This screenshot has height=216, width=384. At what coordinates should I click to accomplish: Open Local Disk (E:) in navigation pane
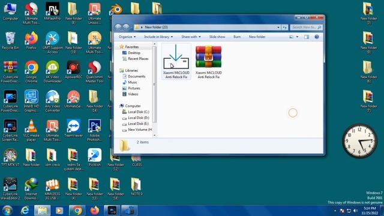[x=139, y=124]
